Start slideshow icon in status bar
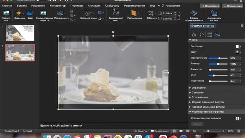Image resolution: width=245 pixels, height=138 pixels. pyautogui.click(x=195, y=131)
